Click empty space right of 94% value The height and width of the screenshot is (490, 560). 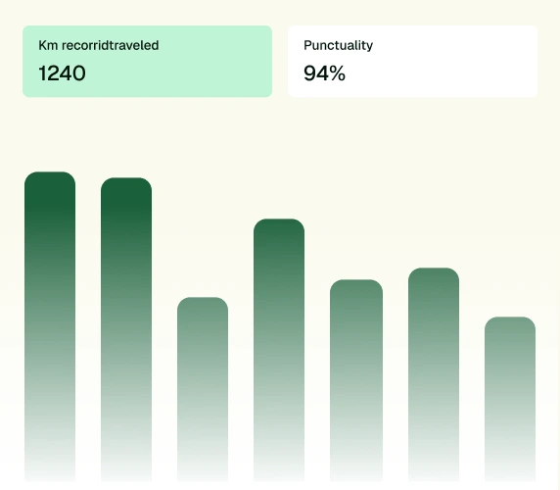pyautogui.click(x=440, y=73)
